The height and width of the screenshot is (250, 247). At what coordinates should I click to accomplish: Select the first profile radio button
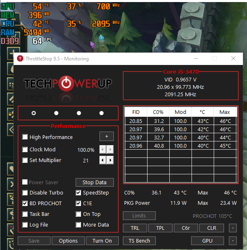[x=34, y=113]
